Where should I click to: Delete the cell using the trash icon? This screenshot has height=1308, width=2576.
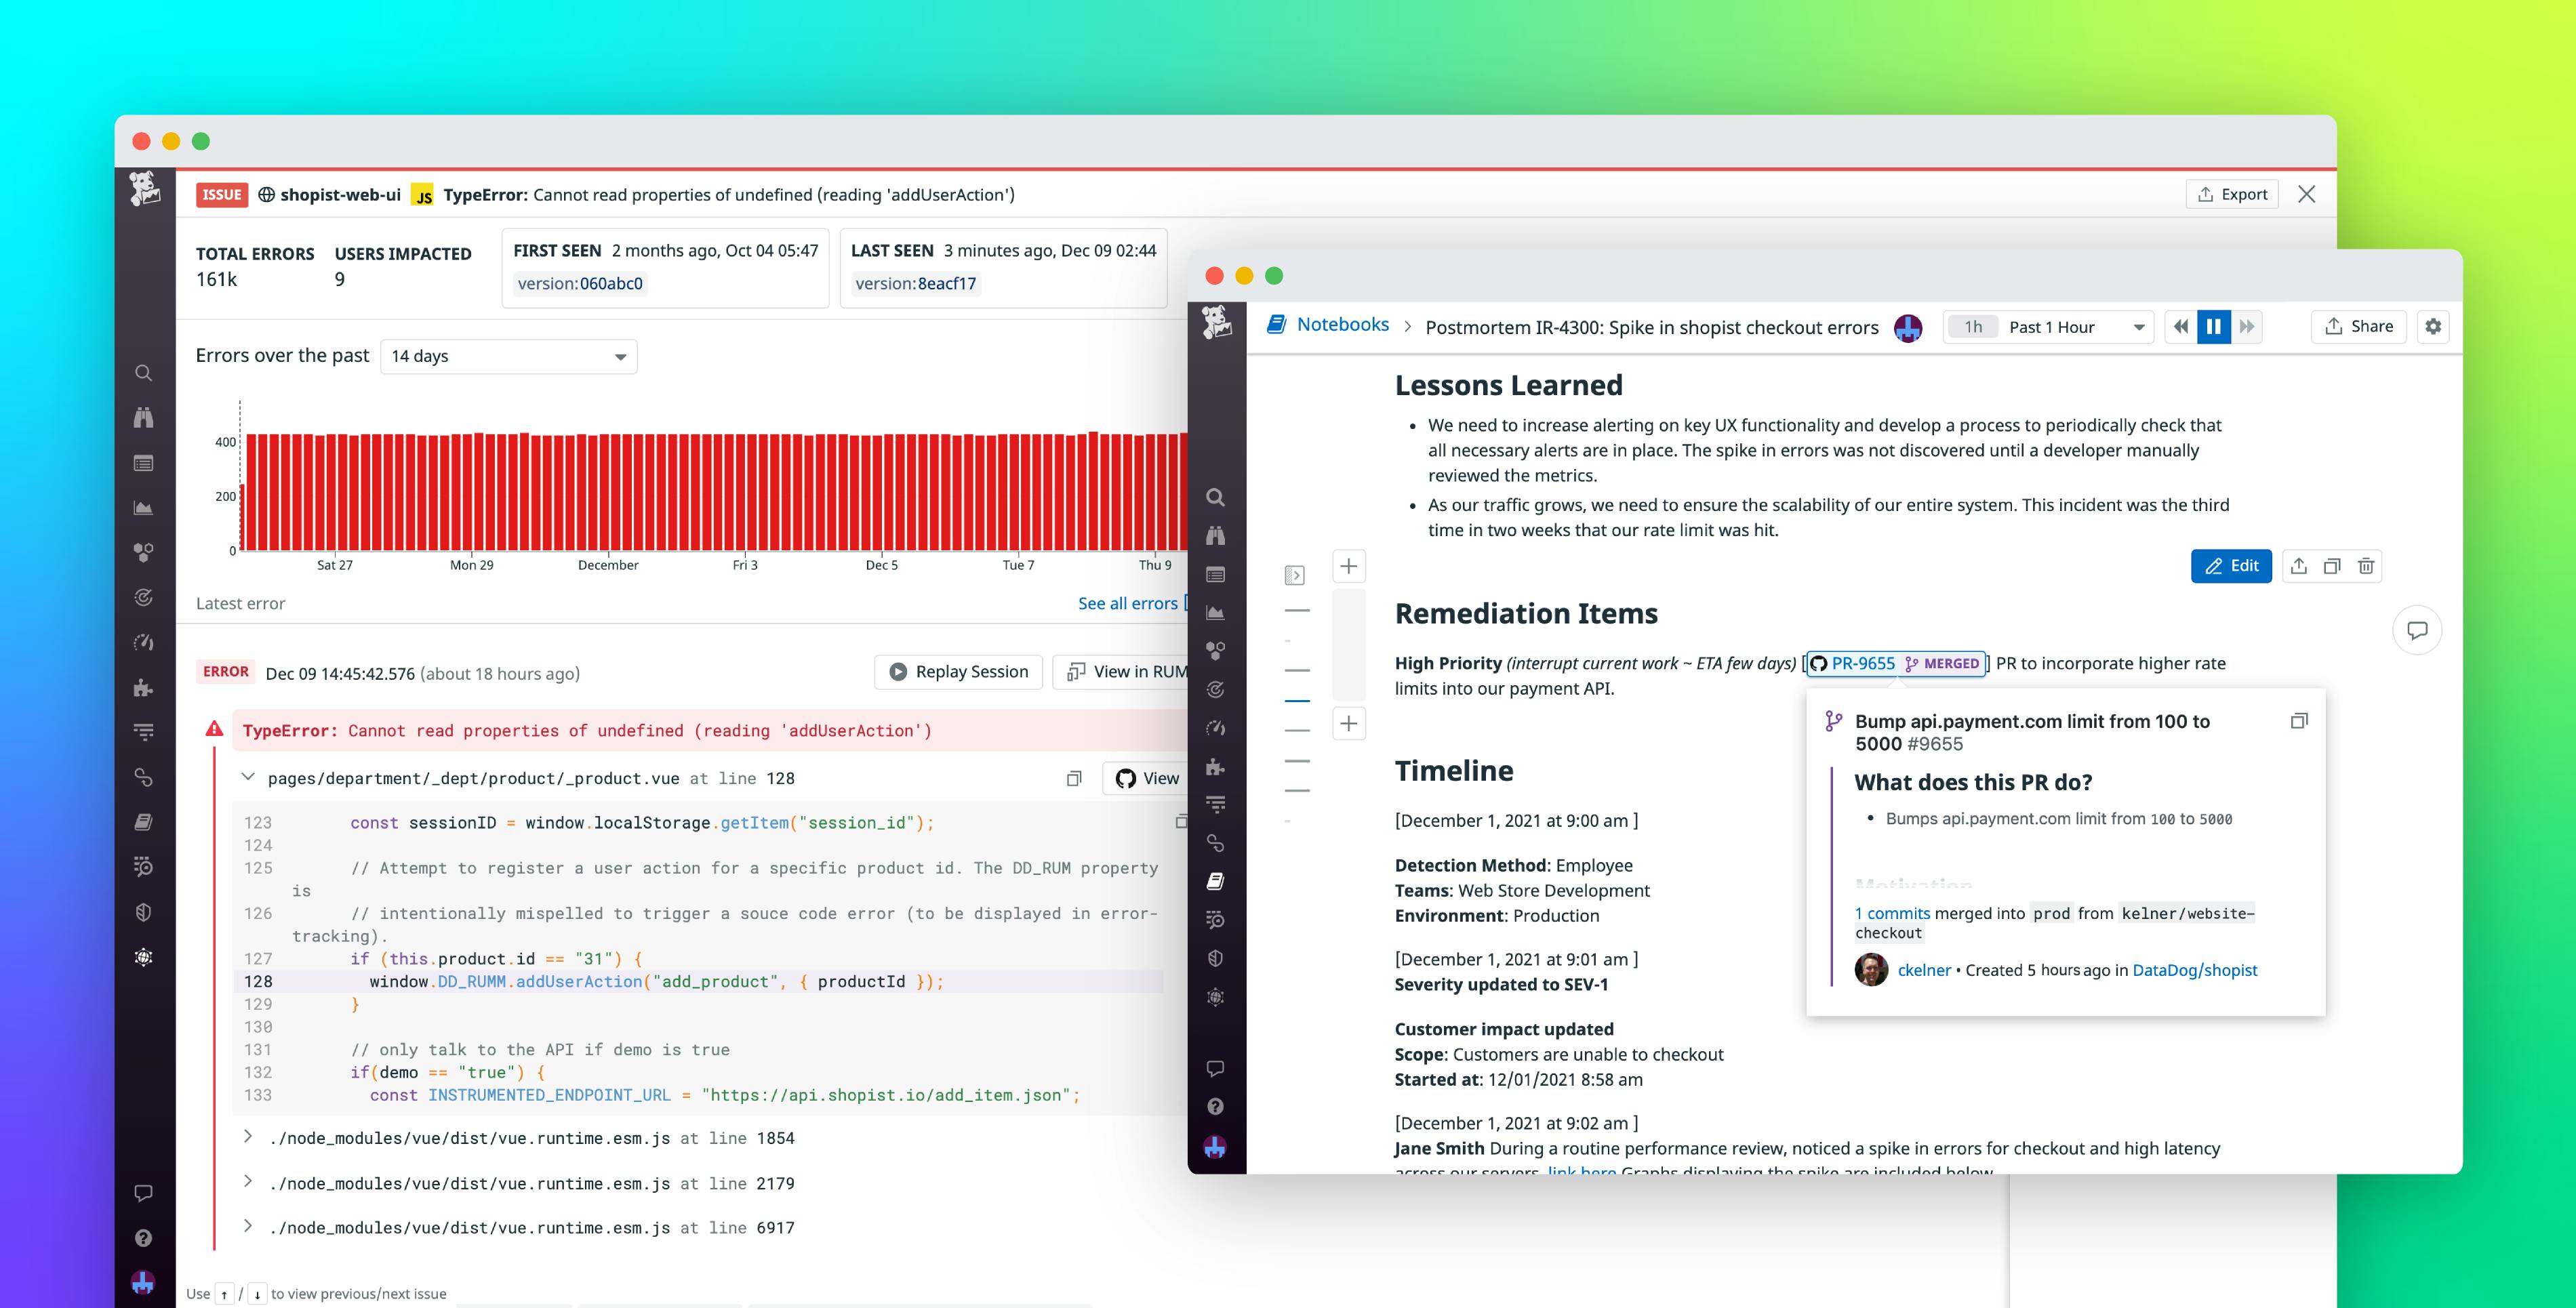(2366, 566)
